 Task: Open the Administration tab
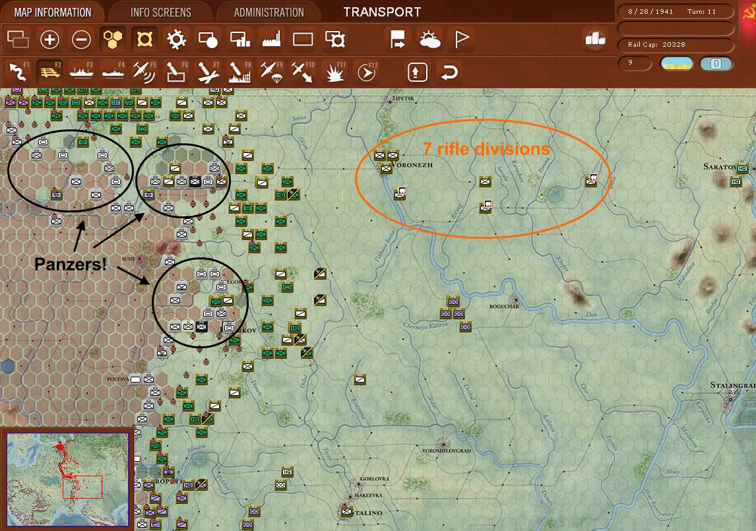click(x=268, y=12)
